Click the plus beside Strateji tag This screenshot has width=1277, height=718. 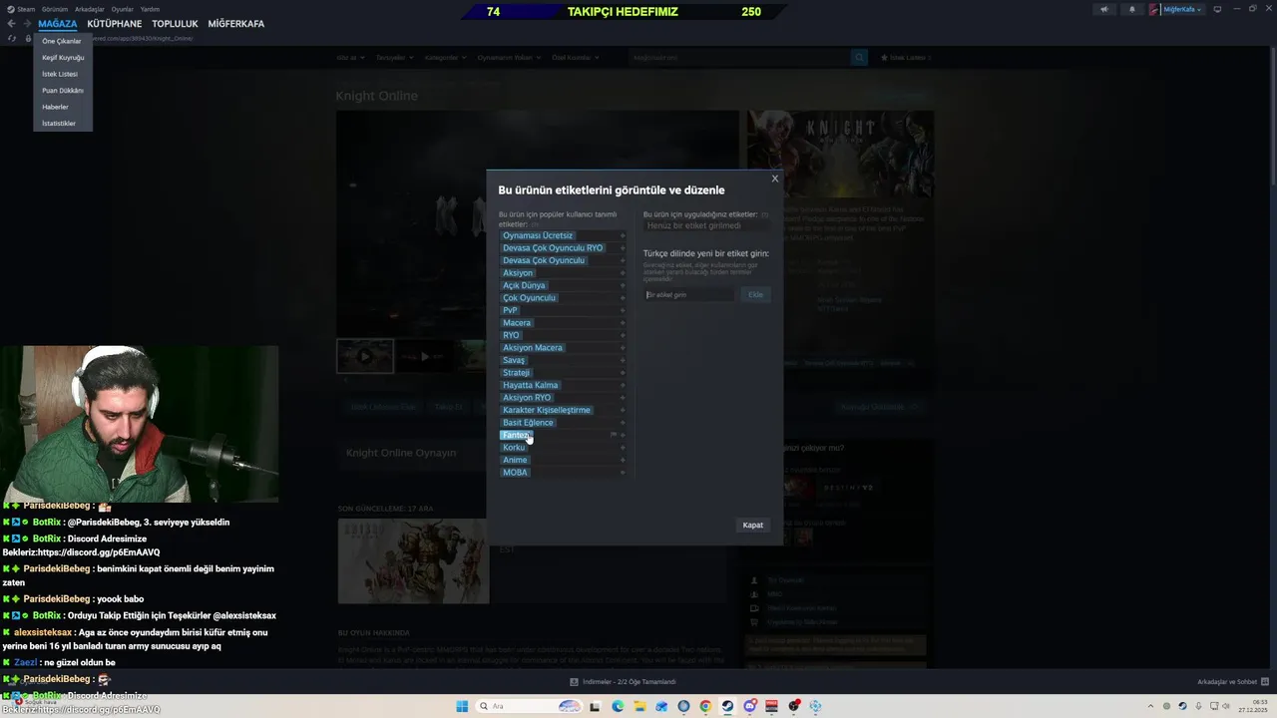click(623, 373)
